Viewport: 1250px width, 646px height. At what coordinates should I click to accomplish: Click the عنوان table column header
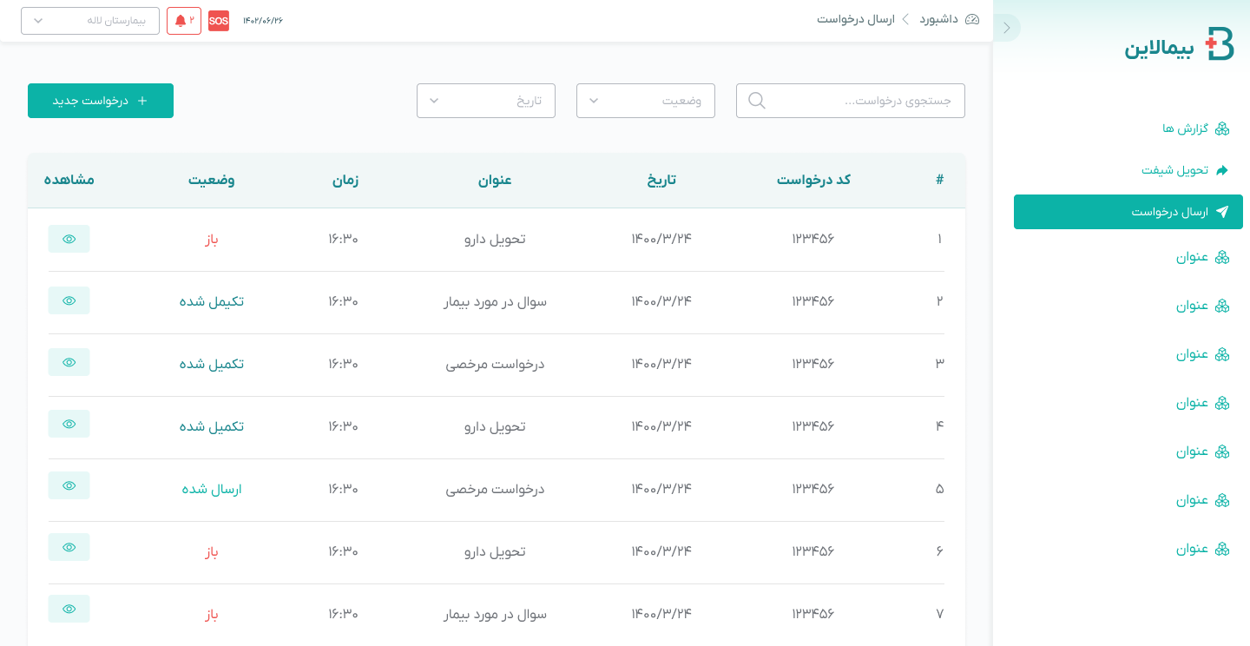tap(495, 180)
